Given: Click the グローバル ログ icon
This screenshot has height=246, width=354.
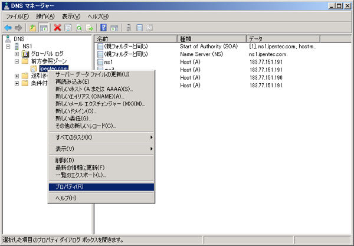Looking at the screenshot, I should click(25, 54).
